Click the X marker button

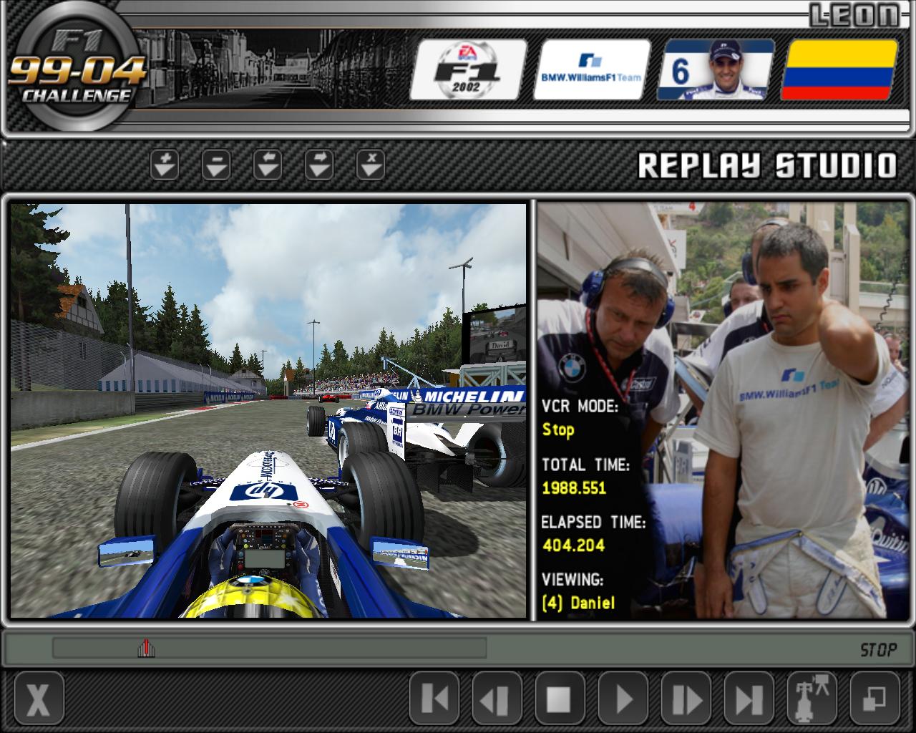pos(371,165)
